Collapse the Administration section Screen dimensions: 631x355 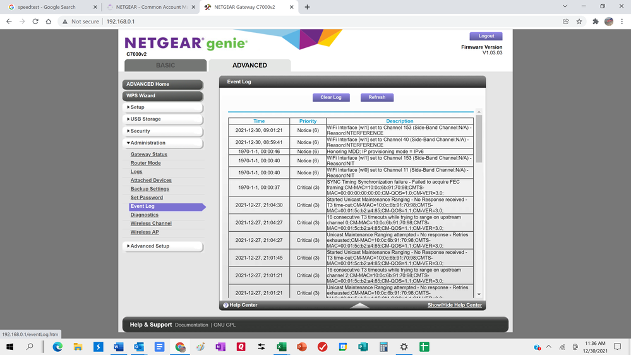[162, 143]
